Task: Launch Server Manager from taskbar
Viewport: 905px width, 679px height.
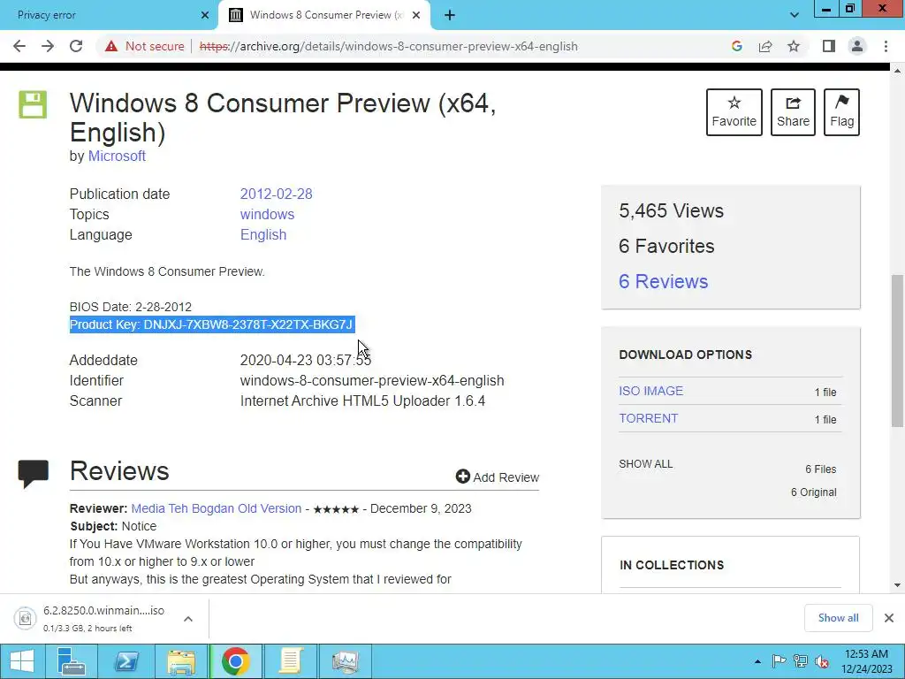Action: point(71,661)
